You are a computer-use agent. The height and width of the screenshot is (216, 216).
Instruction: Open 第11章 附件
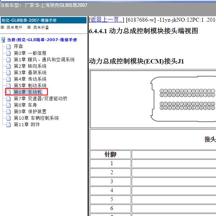[x=27, y=124]
